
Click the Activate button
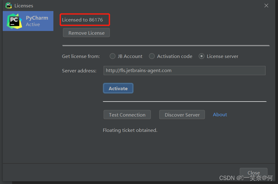coord(118,88)
